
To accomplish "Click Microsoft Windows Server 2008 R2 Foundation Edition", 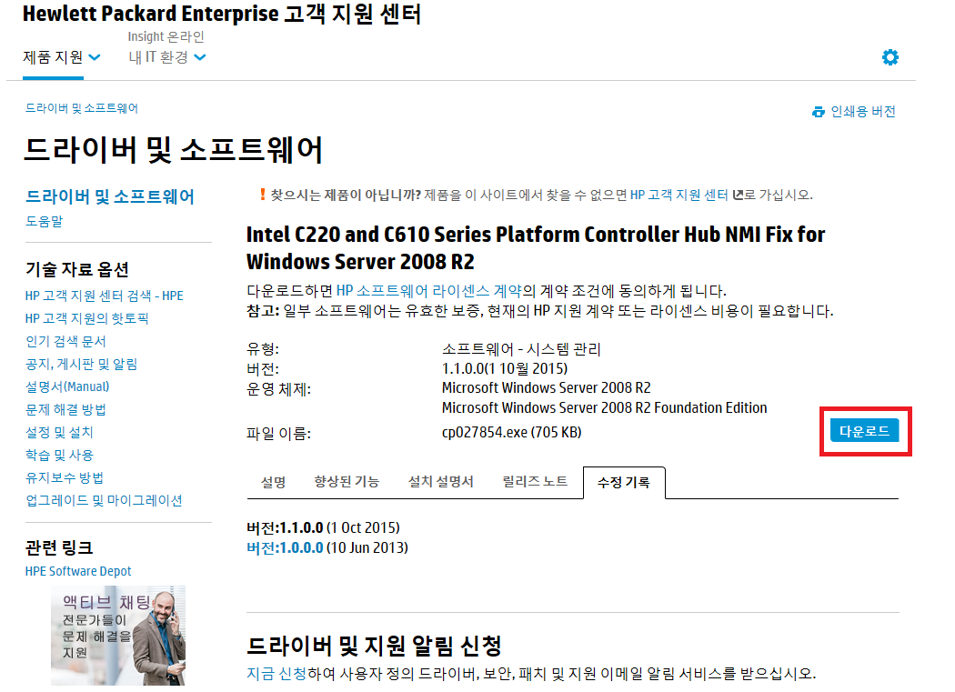I will point(604,407).
